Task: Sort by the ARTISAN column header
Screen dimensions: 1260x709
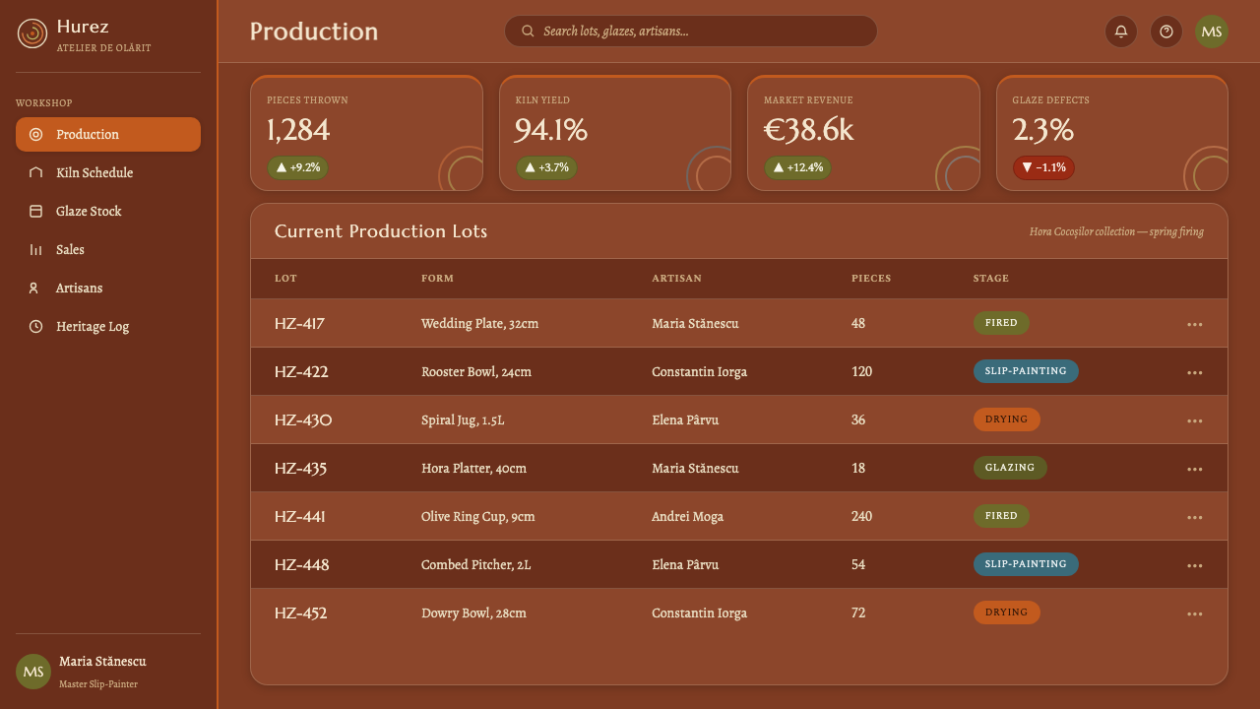Action: pyautogui.click(x=676, y=279)
